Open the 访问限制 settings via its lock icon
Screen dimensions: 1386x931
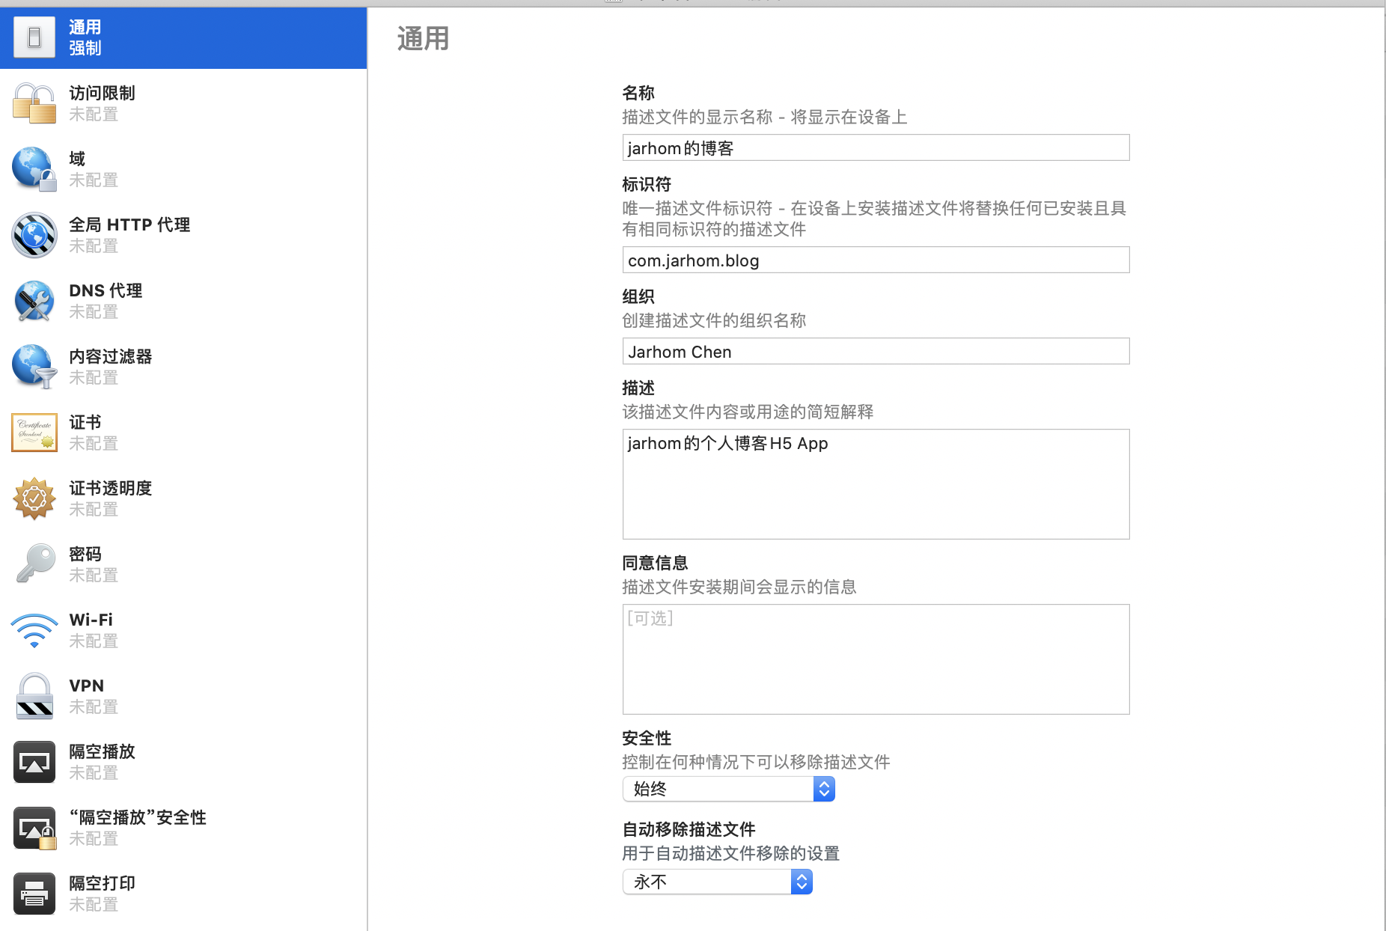pos(34,103)
